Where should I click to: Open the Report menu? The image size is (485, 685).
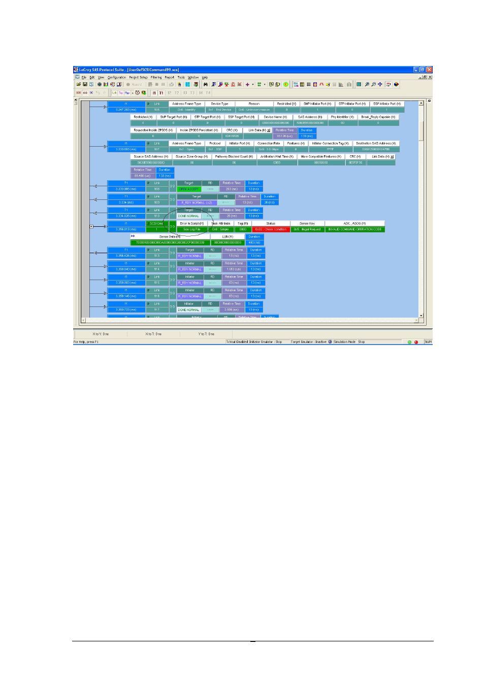pyautogui.click(x=169, y=77)
